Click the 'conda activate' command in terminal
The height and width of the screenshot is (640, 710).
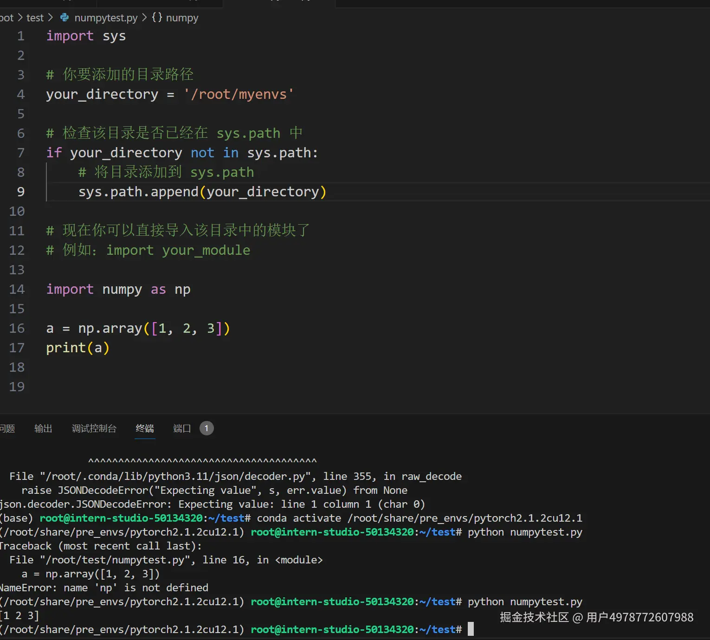point(298,518)
